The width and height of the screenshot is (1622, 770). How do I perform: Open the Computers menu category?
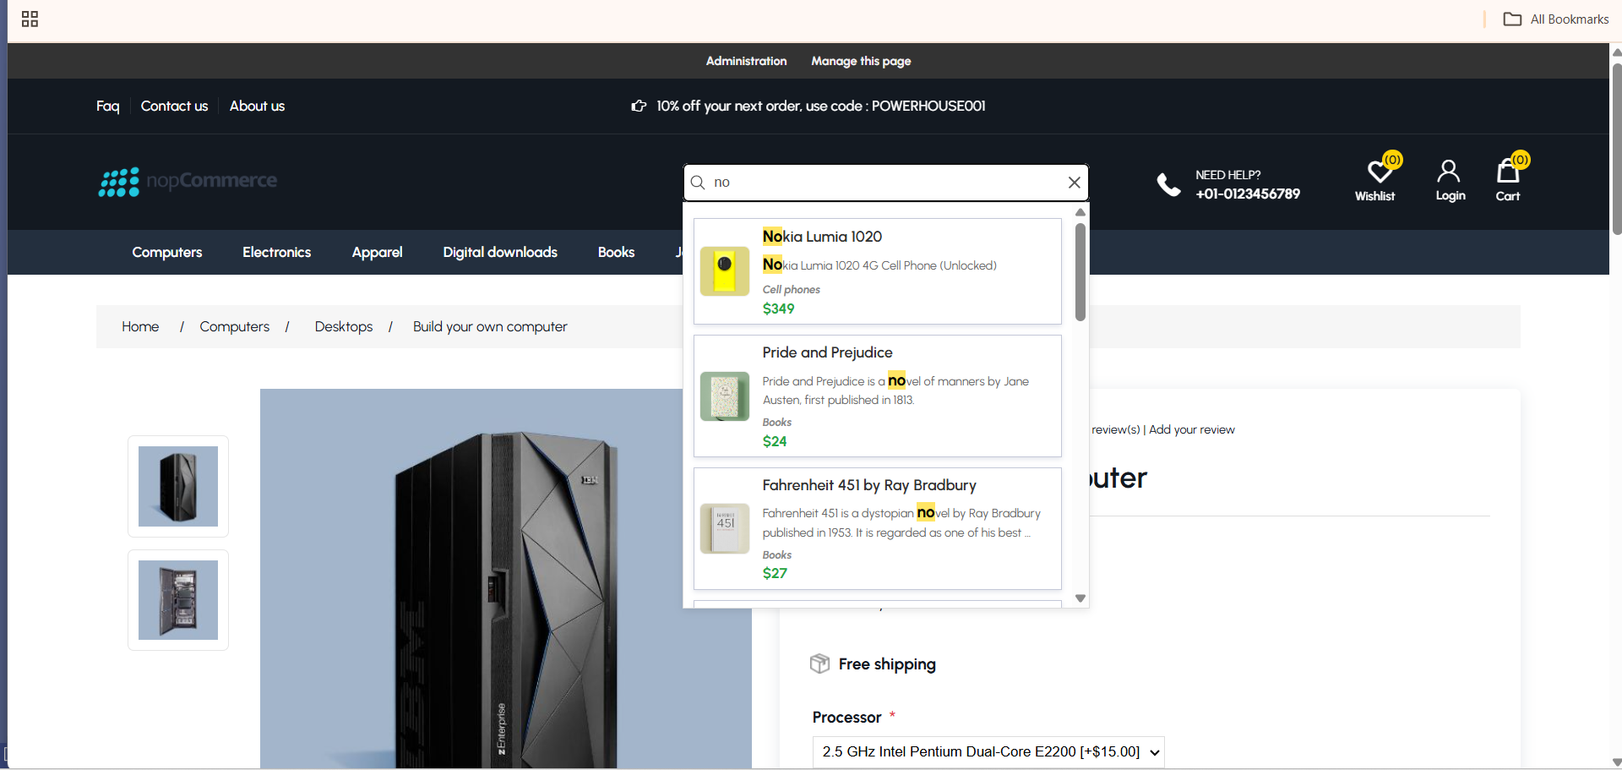(x=167, y=252)
